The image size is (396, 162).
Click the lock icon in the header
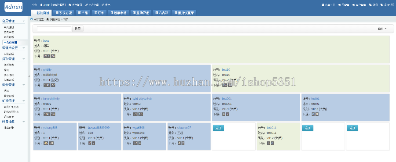pos(323,5)
